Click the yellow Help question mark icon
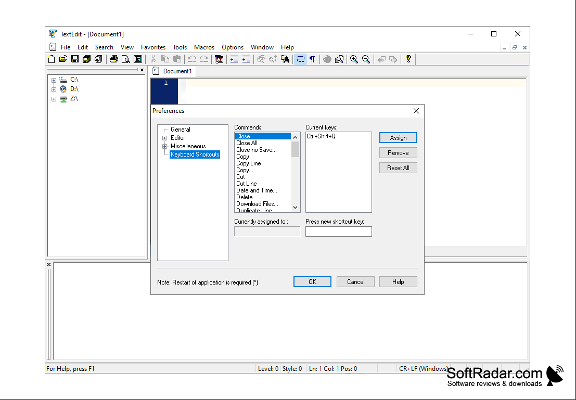Screen dimensions: 576x400 point(408,59)
